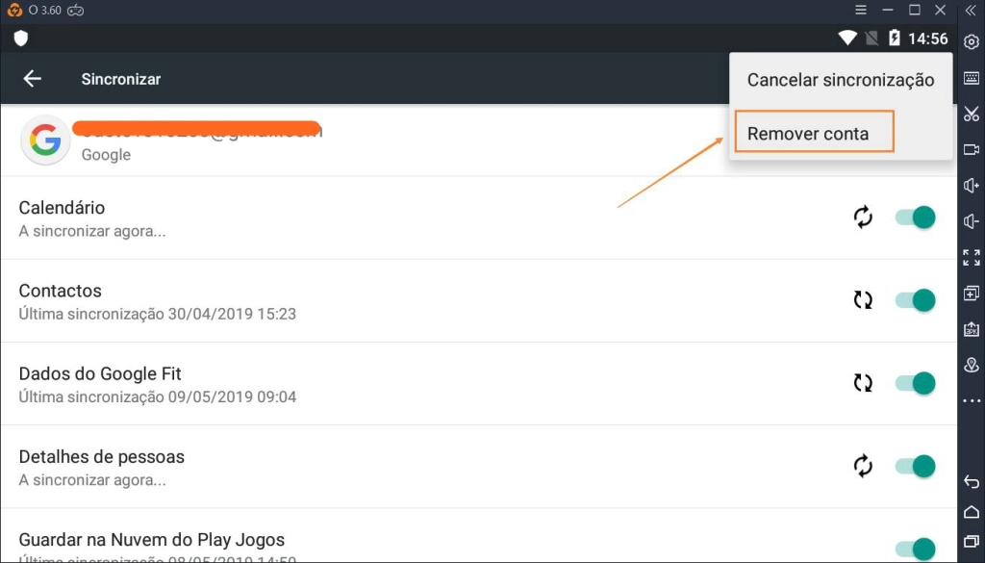Click Detalhes de pessoas label
This screenshot has width=985, height=563.
coord(102,457)
